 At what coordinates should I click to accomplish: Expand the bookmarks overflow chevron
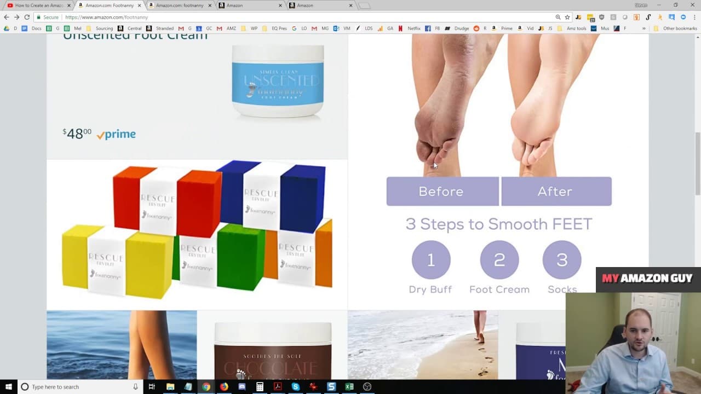[x=643, y=28]
